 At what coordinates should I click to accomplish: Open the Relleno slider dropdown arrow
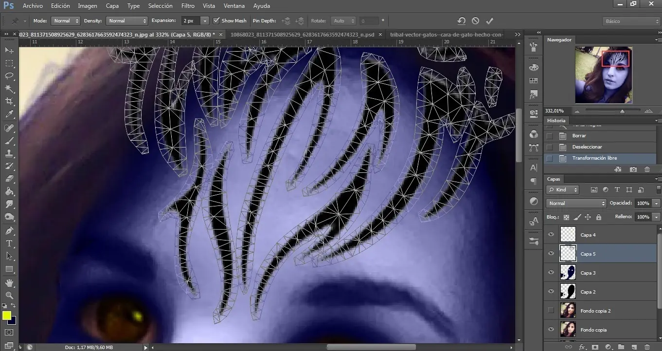pyautogui.click(x=657, y=217)
